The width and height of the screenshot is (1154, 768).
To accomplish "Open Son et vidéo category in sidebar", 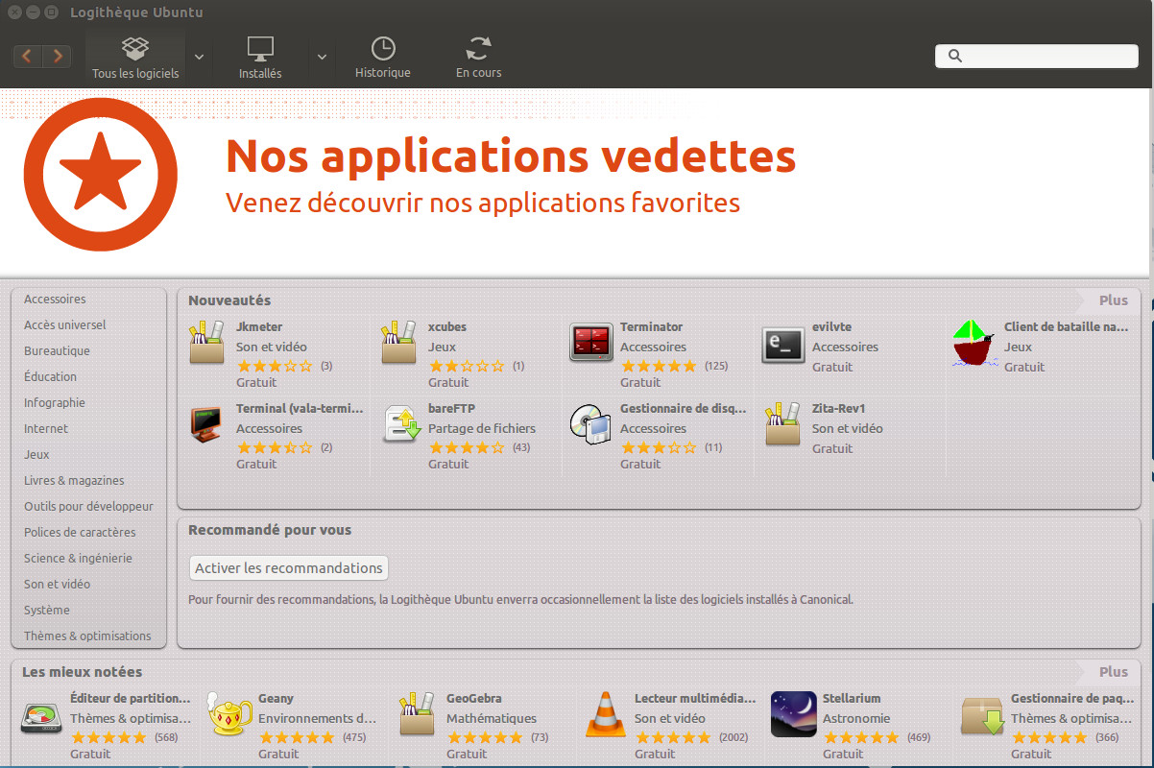I will [x=57, y=585].
